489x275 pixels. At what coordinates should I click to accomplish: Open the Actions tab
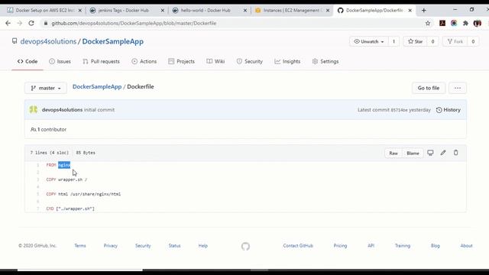point(144,61)
